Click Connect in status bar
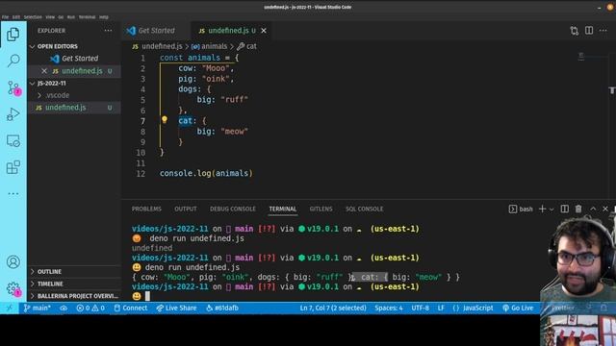The width and height of the screenshot is (616, 346). (131, 308)
